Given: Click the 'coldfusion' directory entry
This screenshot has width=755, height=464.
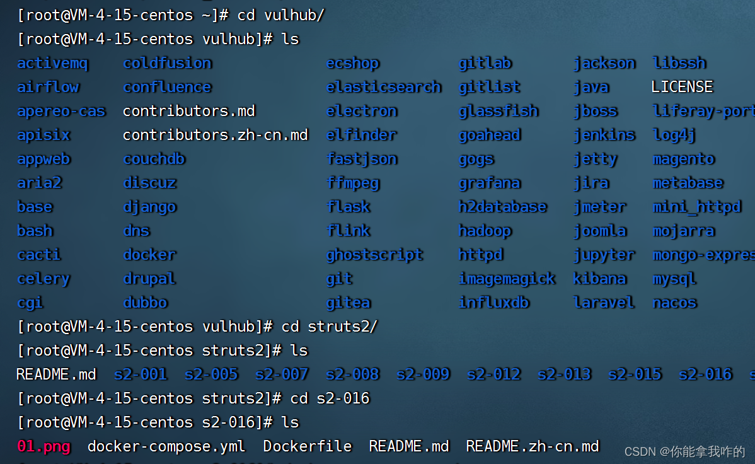Looking at the screenshot, I should (168, 63).
